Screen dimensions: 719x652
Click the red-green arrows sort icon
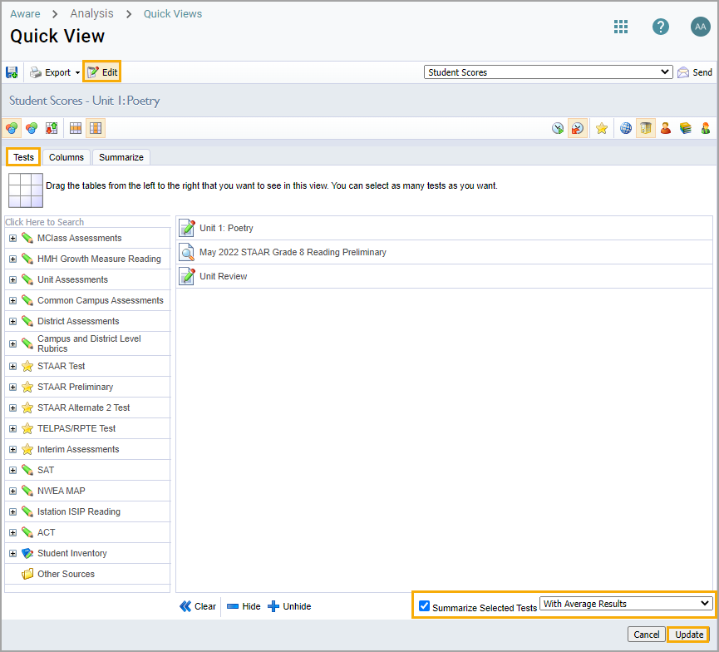52,128
